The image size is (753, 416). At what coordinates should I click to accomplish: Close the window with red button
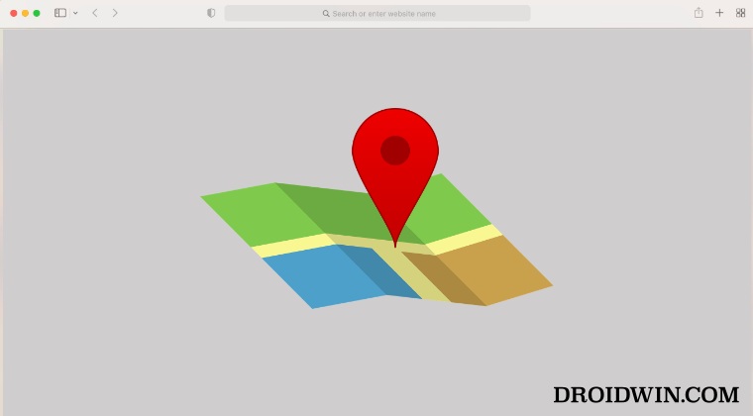click(14, 14)
